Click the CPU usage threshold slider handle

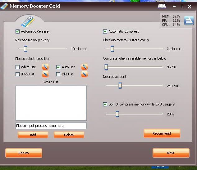point(117,114)
